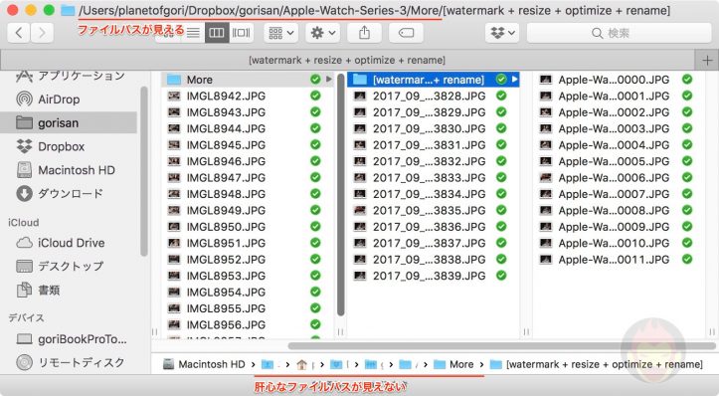
Task: Click [watermark + resize + optimize + rename] in path bar
Action: [596, 364]
